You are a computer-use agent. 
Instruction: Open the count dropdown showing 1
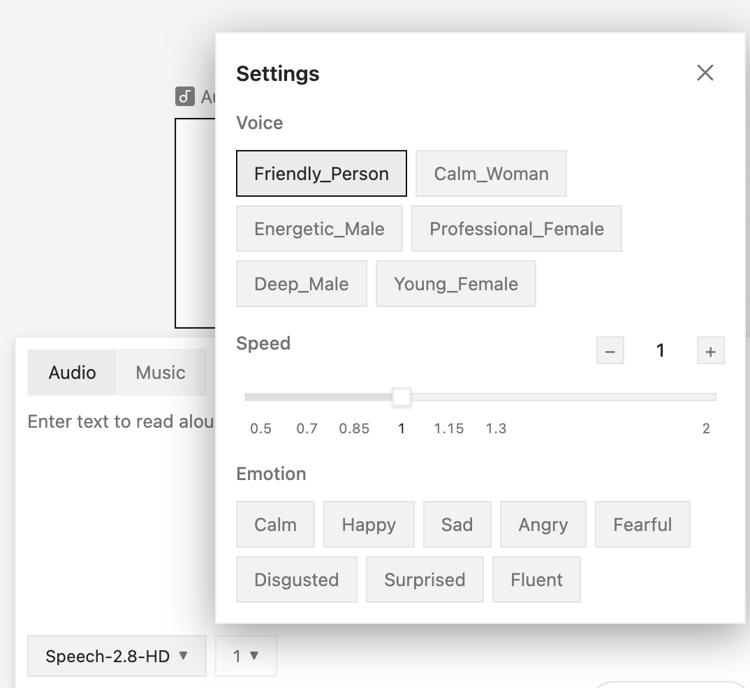click(x=246, y=656)
